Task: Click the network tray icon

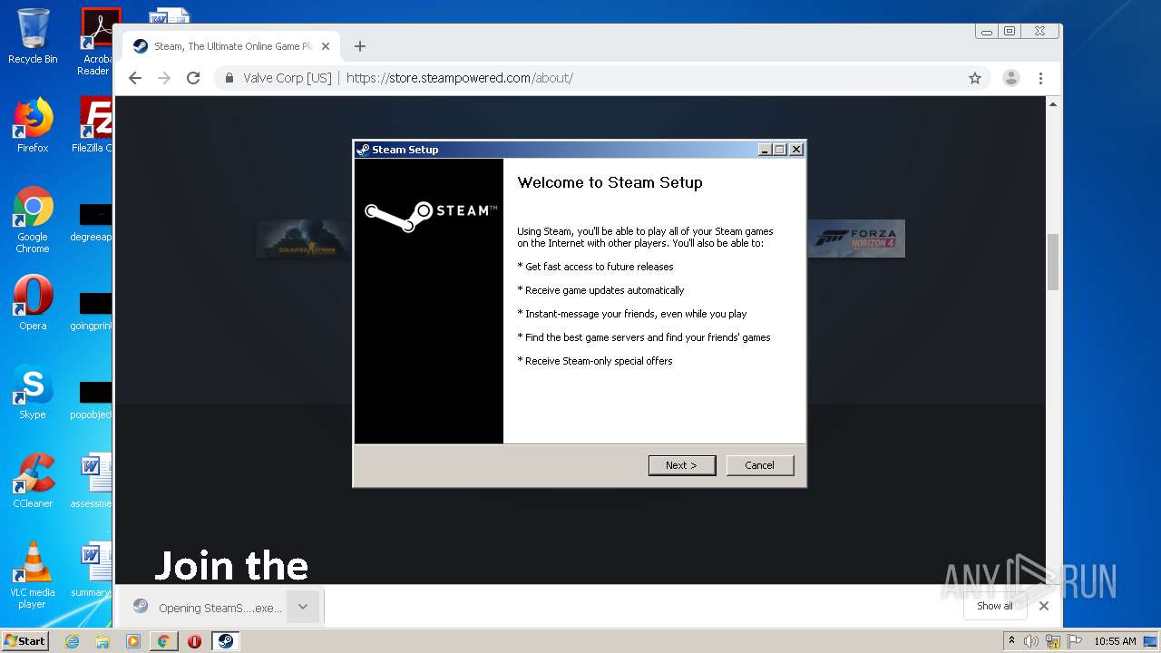Action: (x=1053, y=641)
